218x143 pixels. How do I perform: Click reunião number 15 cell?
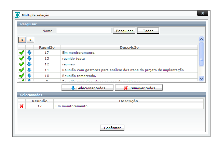pyautogui.click(x=47, y=58)
